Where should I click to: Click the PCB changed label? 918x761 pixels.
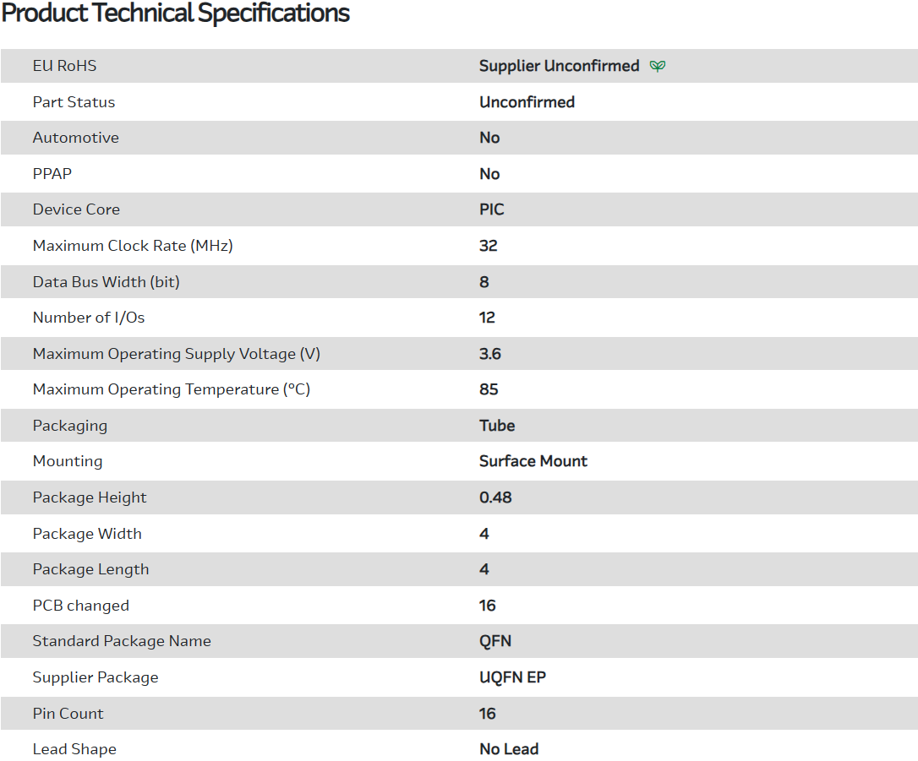pyautogui.click(x=81, y=606)
